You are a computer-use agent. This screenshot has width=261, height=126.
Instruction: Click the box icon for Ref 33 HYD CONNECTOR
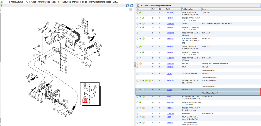[143, 97]
